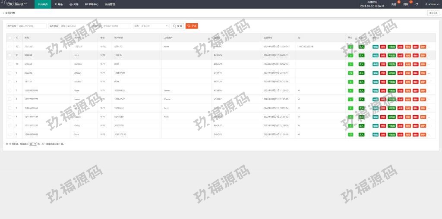Open the rows-per-page selector showing 20

tap(33, 144)
